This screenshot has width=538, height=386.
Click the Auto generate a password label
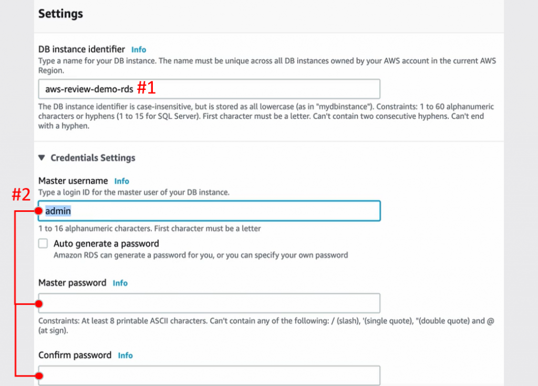(106, 244)
